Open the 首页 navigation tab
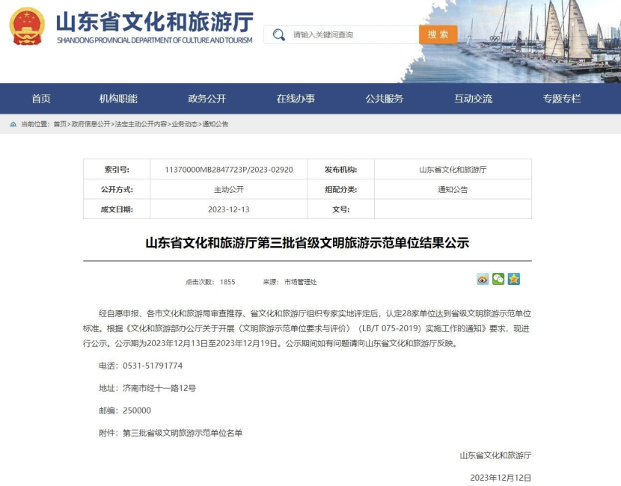621x486 pixels. [x=41, y=99]
